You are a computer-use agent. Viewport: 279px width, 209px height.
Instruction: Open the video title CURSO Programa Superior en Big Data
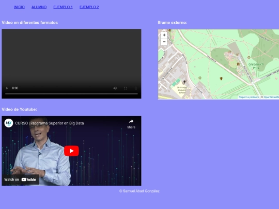coord(50,123)
